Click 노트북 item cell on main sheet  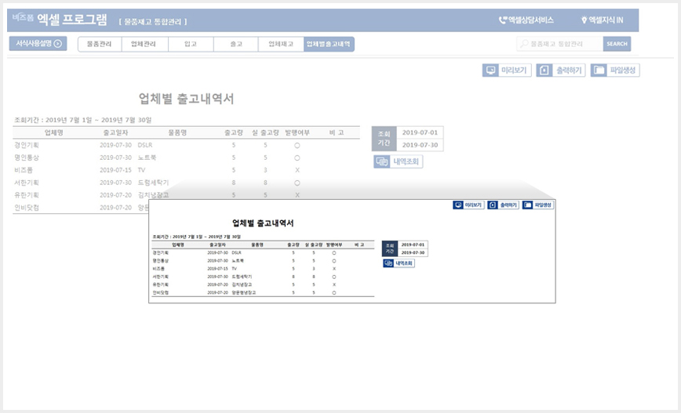click(147, 158)
